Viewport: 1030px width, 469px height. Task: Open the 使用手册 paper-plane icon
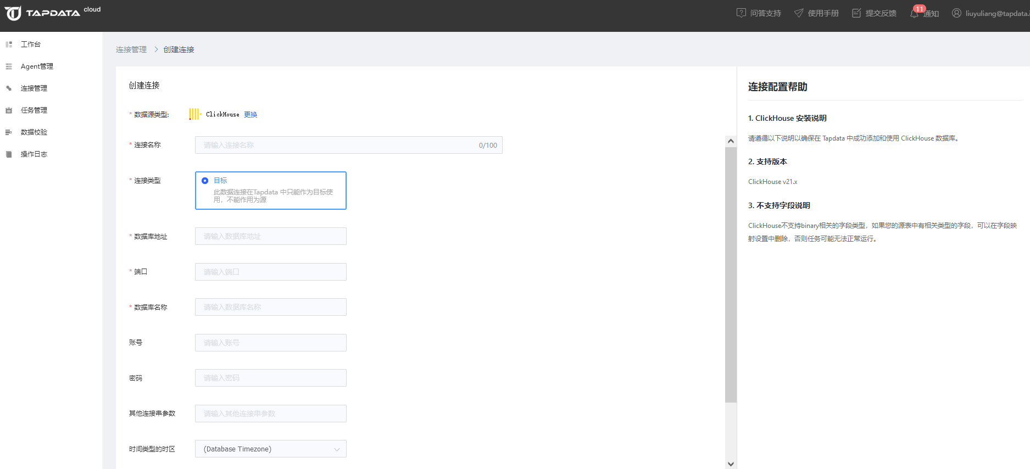[799, 13]
